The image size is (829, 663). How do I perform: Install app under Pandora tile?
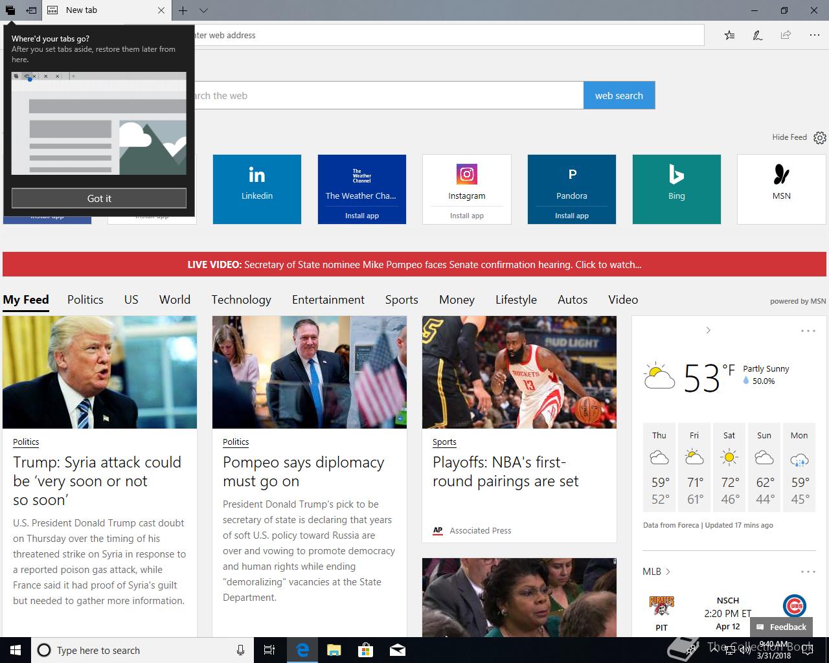(x=572, y=216)
